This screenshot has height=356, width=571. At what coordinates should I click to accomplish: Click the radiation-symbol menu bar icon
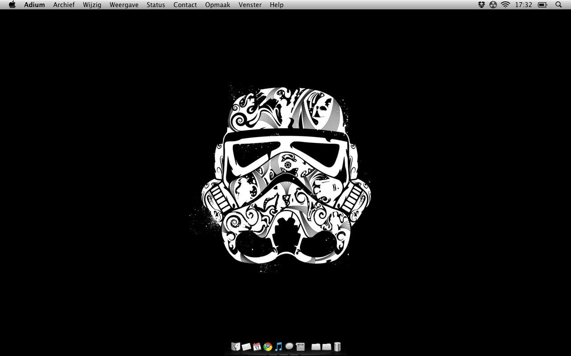tap(493, 5)
